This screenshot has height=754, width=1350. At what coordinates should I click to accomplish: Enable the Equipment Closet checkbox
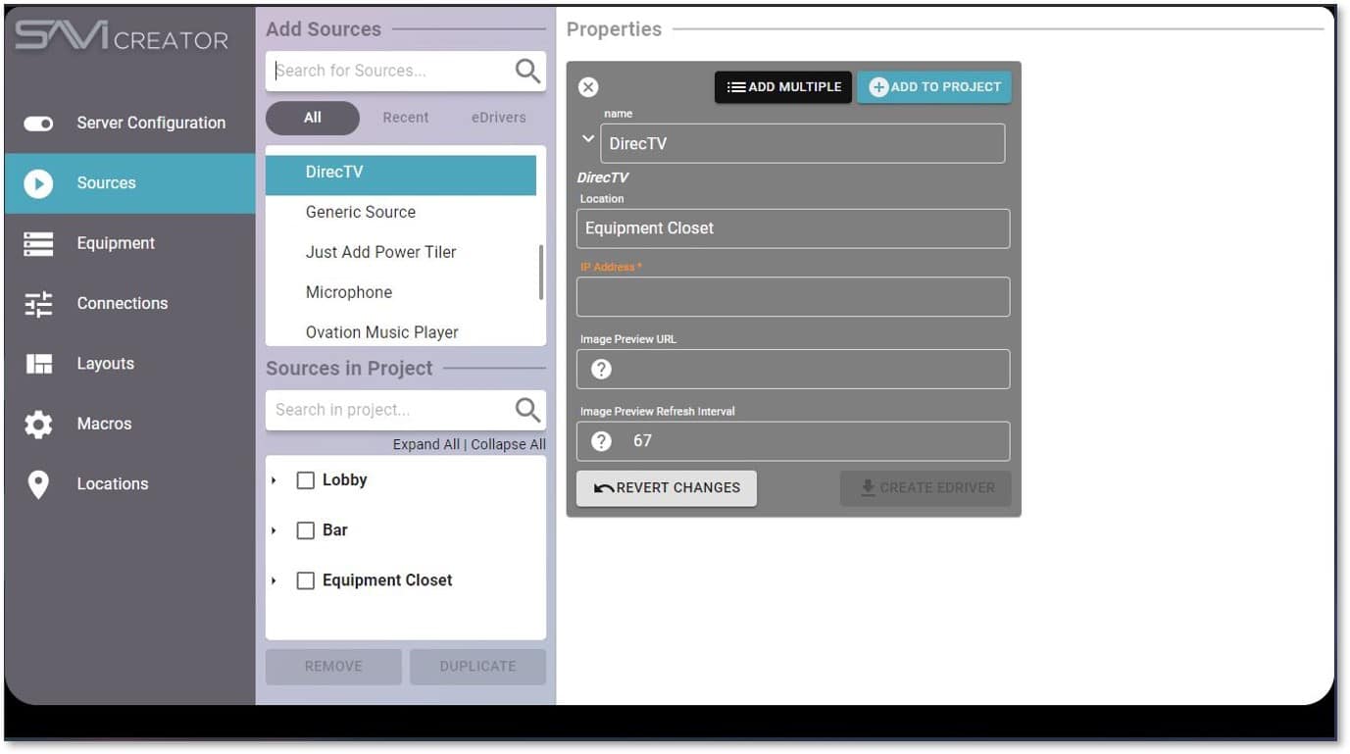306,580
